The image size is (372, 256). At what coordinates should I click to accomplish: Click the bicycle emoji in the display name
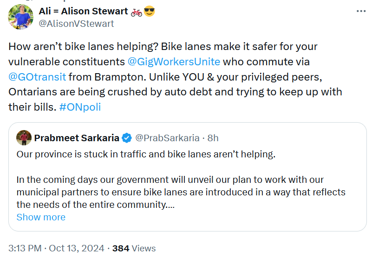click(137, 12)
